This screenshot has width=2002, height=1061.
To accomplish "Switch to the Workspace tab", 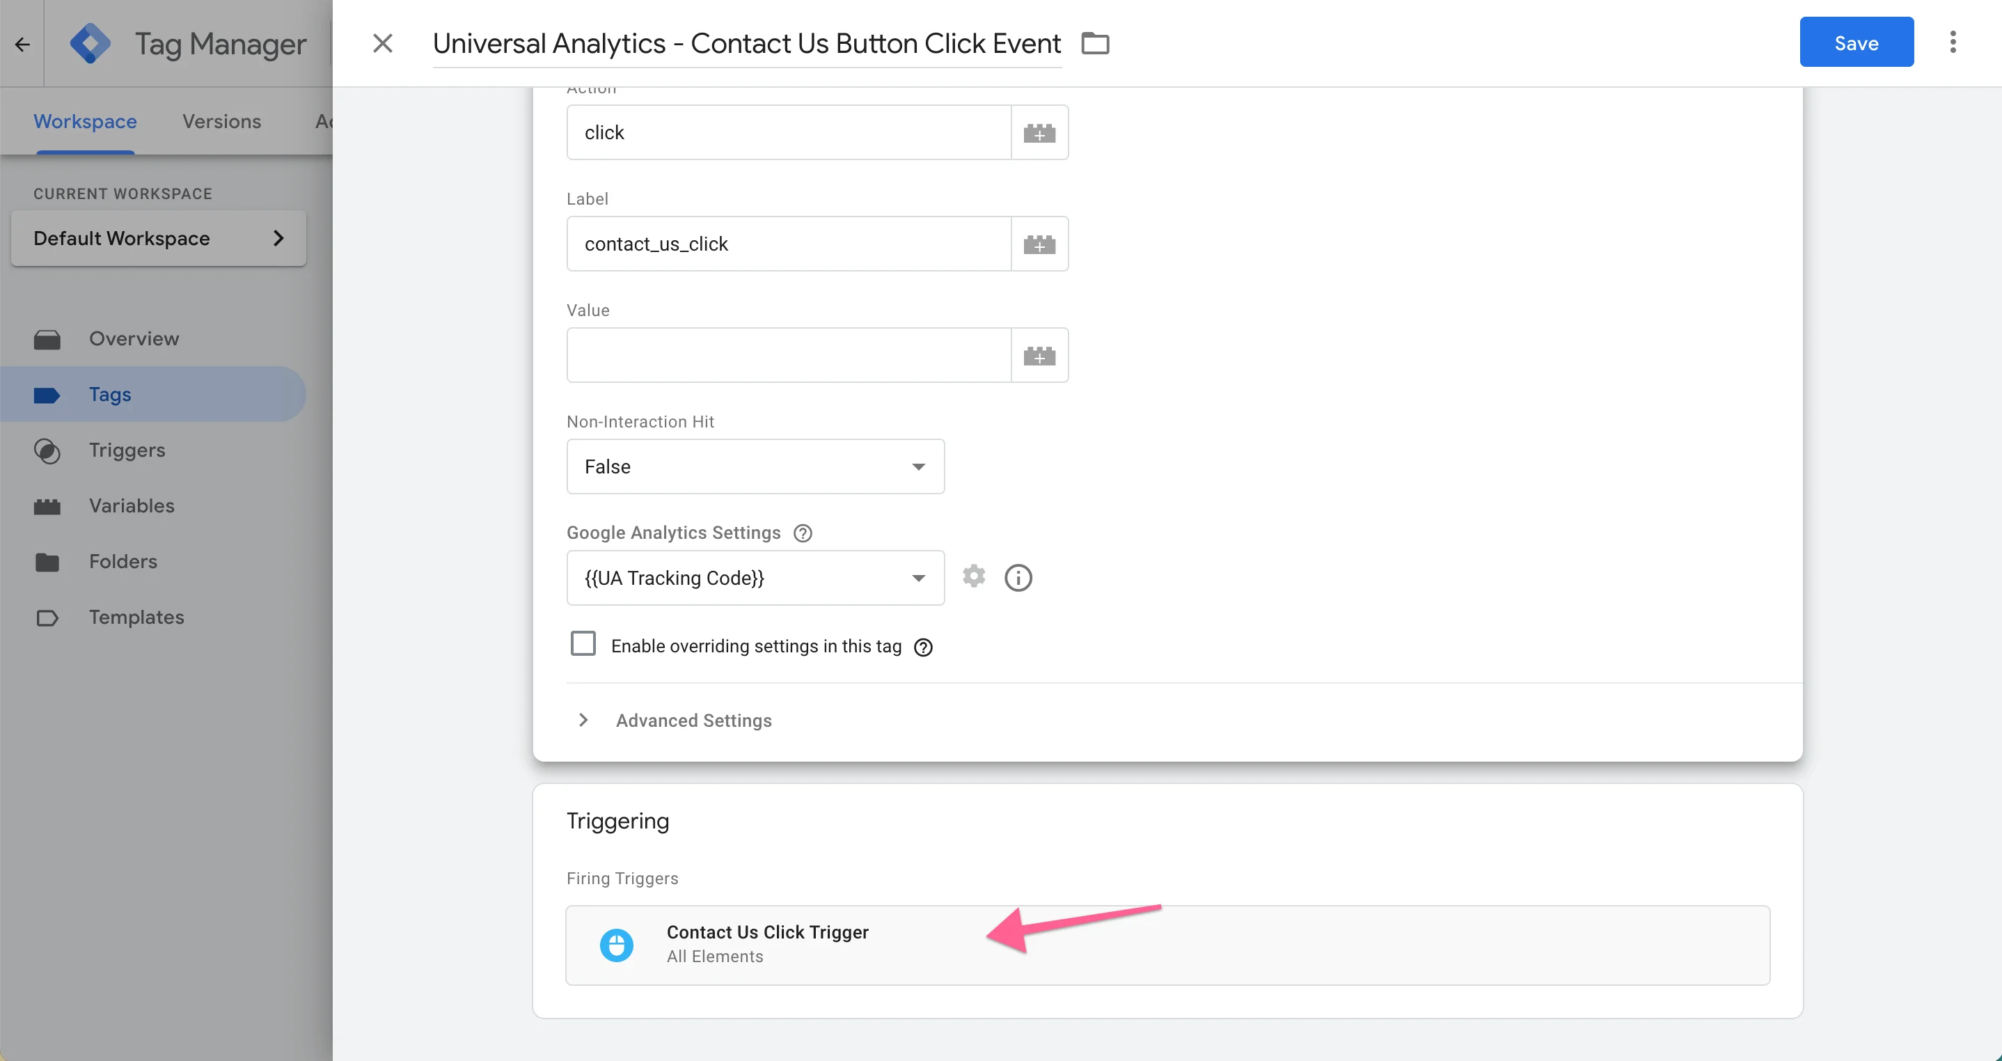I will point(85,121).
